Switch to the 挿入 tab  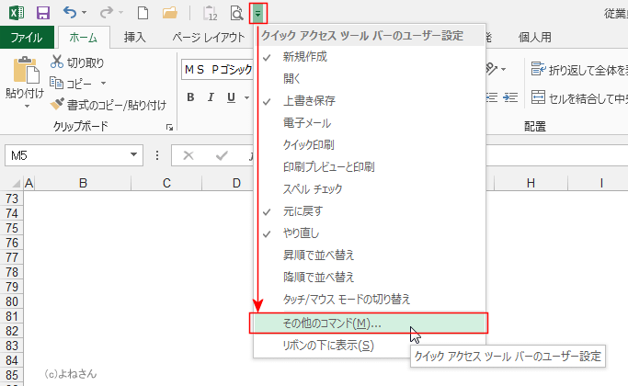tap(134, 38)
